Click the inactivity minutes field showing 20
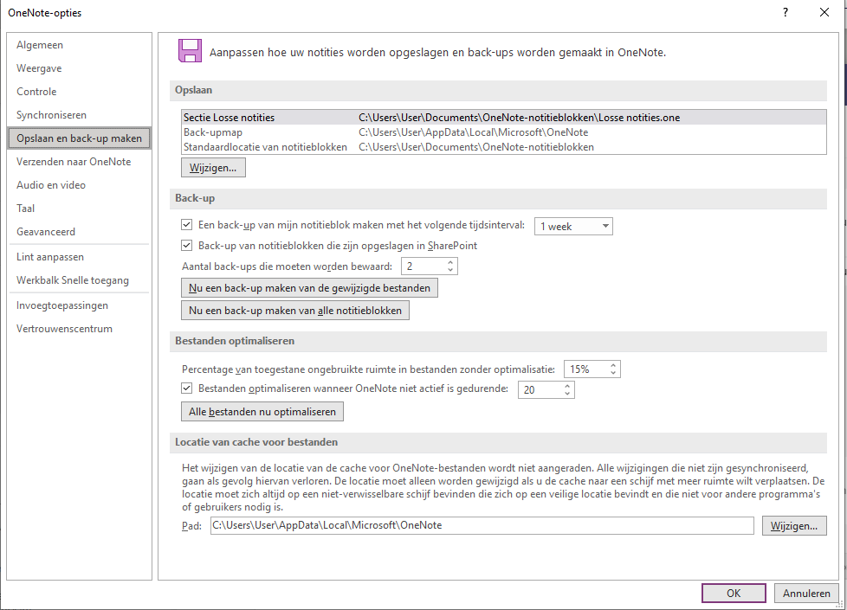This screenshot has width=847, height=610. point(540,389)
